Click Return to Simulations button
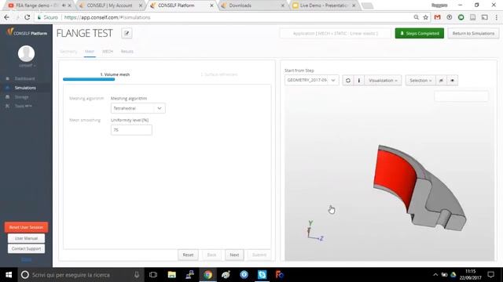 coord(473,33)
